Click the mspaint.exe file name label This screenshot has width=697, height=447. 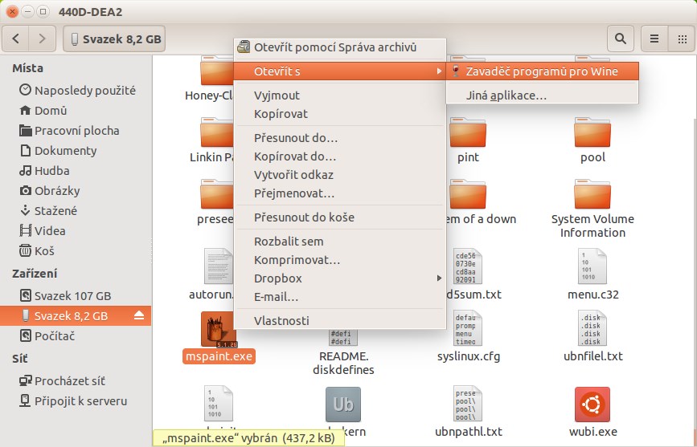click(219, 356)
